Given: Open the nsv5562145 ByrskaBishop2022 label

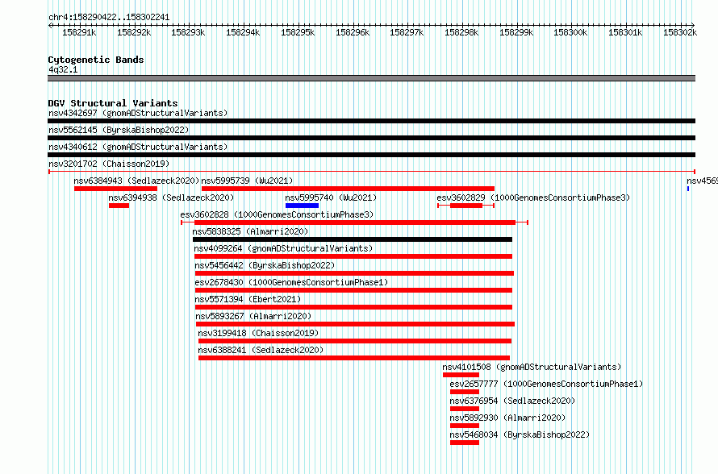Looking at the screenshot, I should click(x=119, y=130).
